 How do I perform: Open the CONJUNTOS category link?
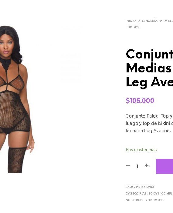(x=167, y=193)
